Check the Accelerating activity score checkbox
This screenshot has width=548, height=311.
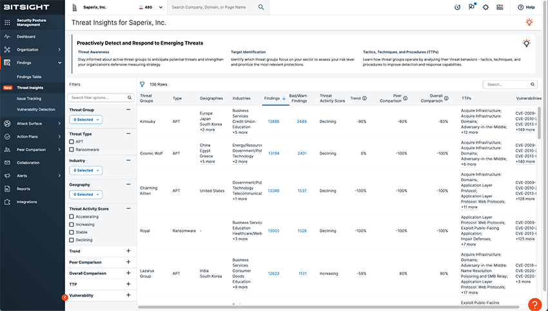[x=72, y=217]
